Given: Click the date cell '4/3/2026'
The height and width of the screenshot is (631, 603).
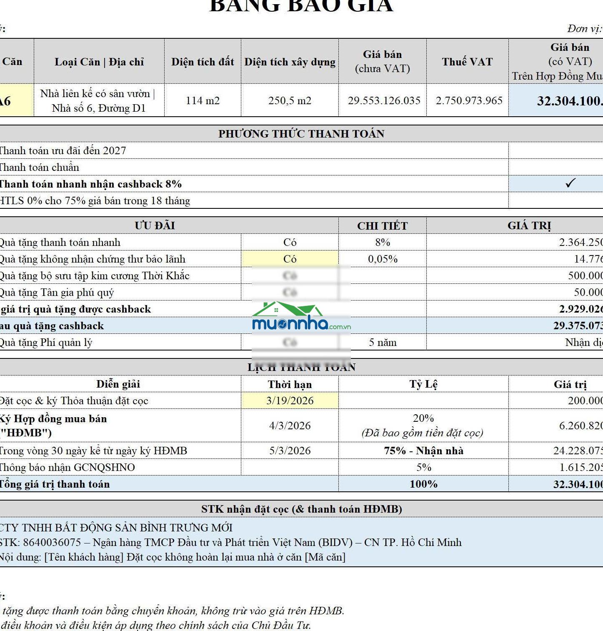Looking at the screenshot, I should pyautogui.click(x=290, y=426).
